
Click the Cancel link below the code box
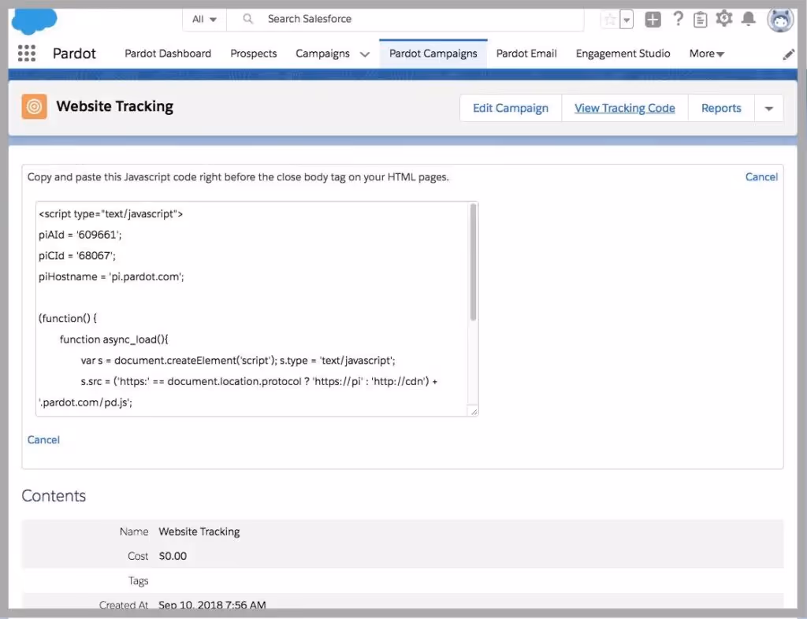(43, 439)
